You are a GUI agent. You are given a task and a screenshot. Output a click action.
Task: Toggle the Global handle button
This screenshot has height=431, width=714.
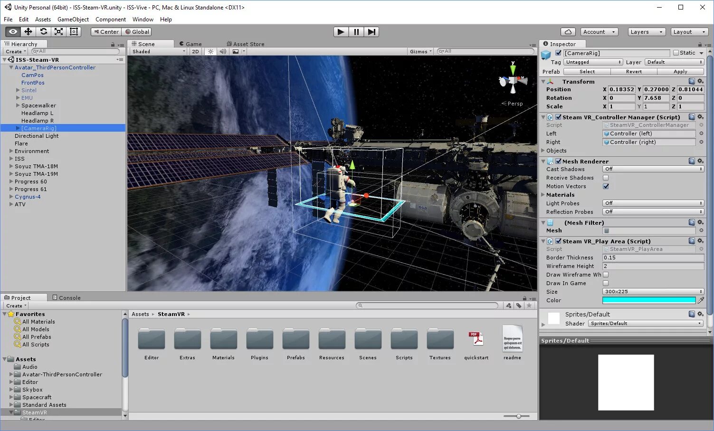[137, 32]
